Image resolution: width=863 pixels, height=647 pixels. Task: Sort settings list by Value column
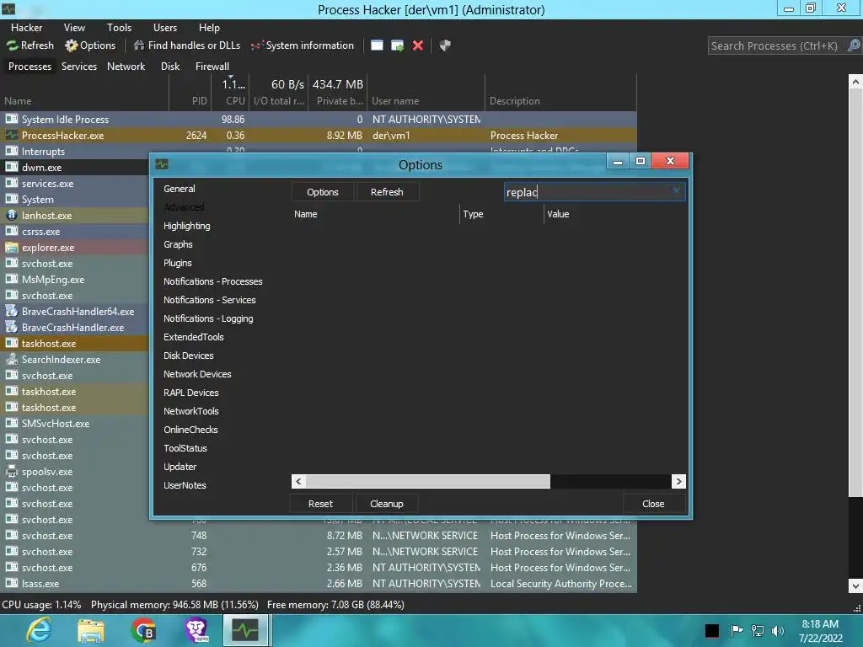[615, 214]
